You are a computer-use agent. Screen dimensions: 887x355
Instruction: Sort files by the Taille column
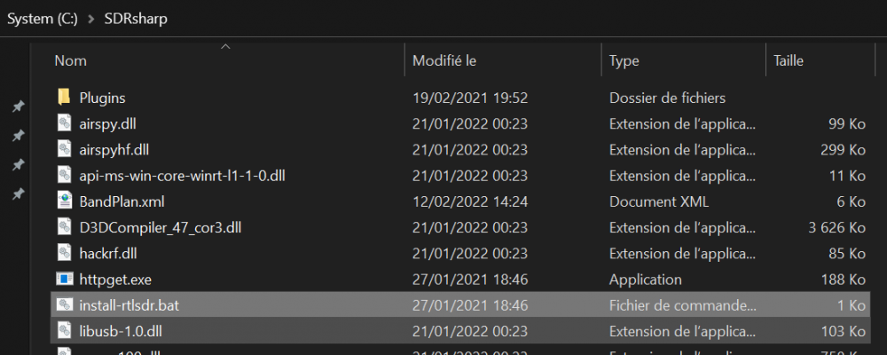click(789, 60)
